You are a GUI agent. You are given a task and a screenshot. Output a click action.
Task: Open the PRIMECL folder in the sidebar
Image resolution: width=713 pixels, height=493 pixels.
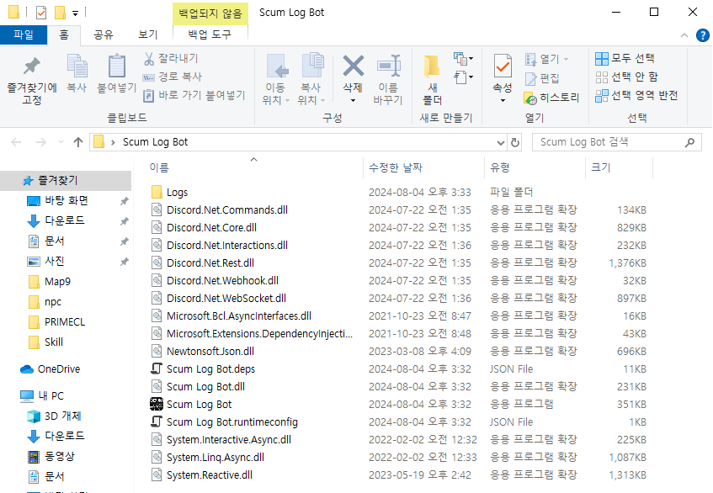click(65, 321)
